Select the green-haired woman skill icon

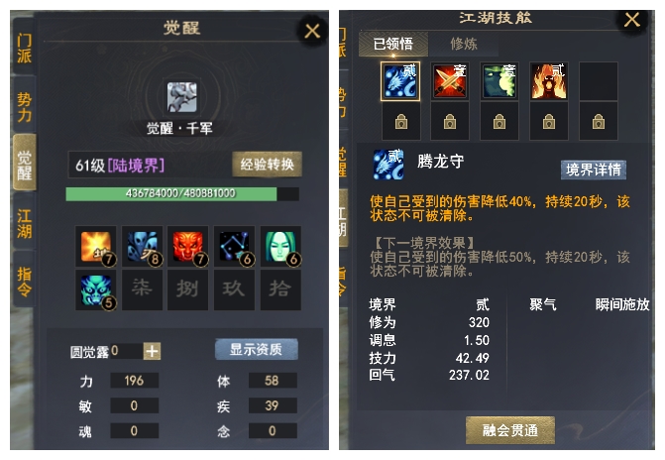pyautogui.click(x=280, y=246)
